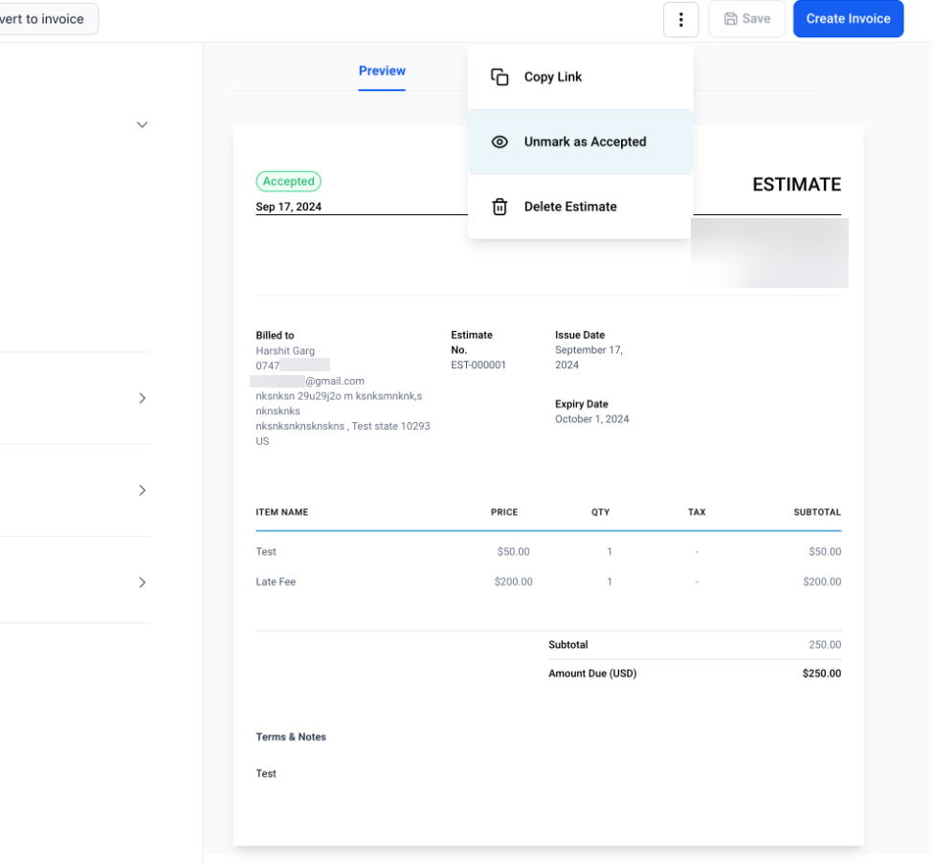
Task: Expand the lowest right-chevron sidebar section
Action: tap(142, 582)
